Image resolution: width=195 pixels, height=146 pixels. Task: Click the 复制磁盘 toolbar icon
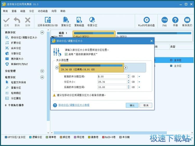[x=79, y=20]
